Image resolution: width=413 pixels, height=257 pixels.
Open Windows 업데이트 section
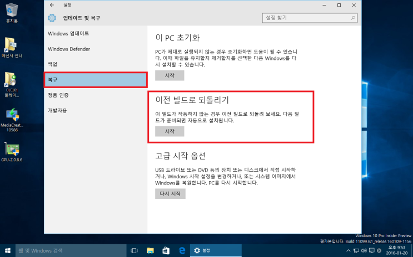68,34
